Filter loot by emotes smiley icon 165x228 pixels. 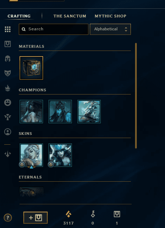pyautogui.click(x=8, y=102)
